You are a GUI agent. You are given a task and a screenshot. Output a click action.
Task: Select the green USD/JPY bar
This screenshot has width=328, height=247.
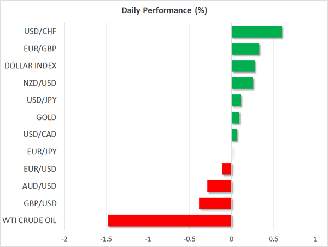236,100
